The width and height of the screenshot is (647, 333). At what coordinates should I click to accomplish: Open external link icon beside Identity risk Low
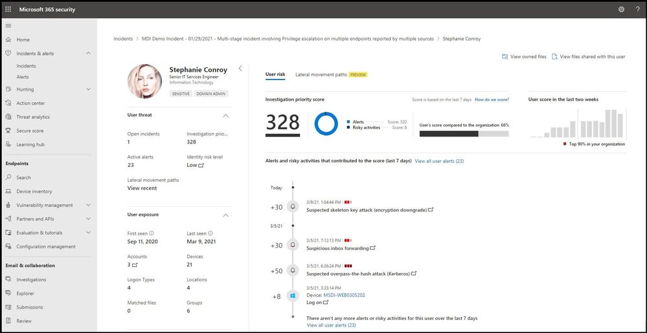coord(201,166)
